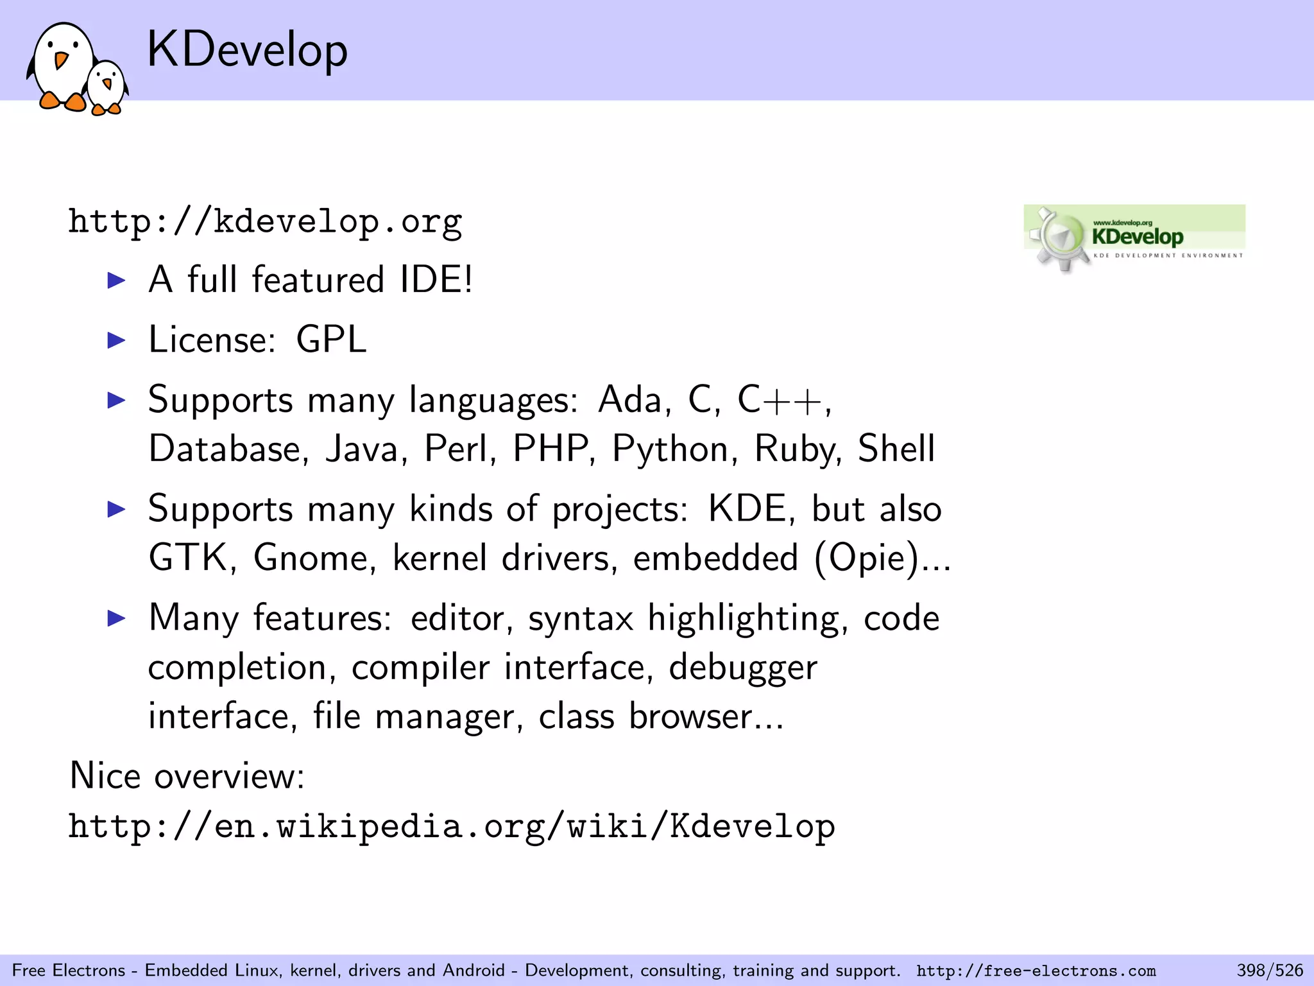Click the 'completion, compiler interface, debugger' line
The image size is (1314, 986).
pos(482,668)
